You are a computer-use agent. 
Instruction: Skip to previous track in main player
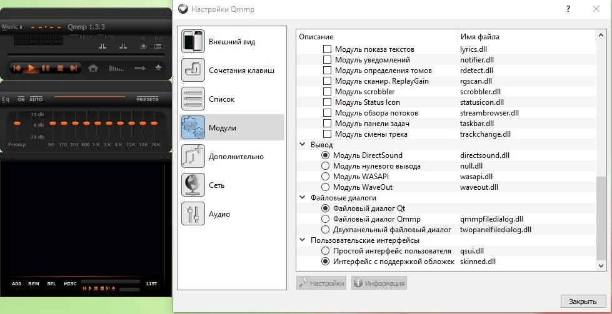click(17, 68)
